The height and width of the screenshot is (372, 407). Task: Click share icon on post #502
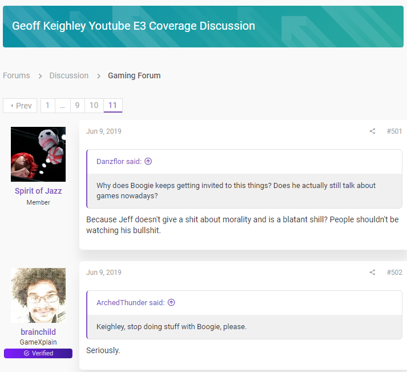point(373,272)
